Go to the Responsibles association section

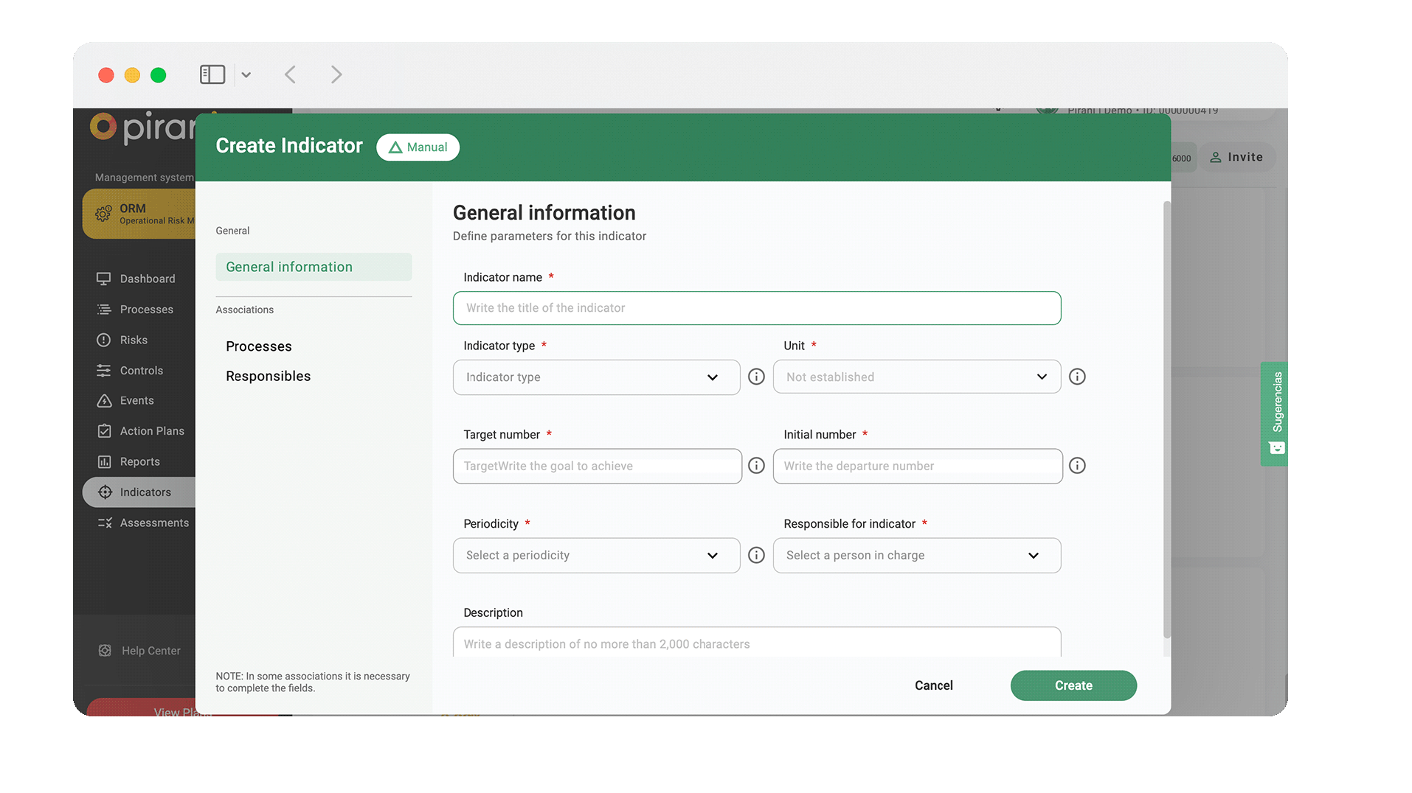tap(268, 376)
